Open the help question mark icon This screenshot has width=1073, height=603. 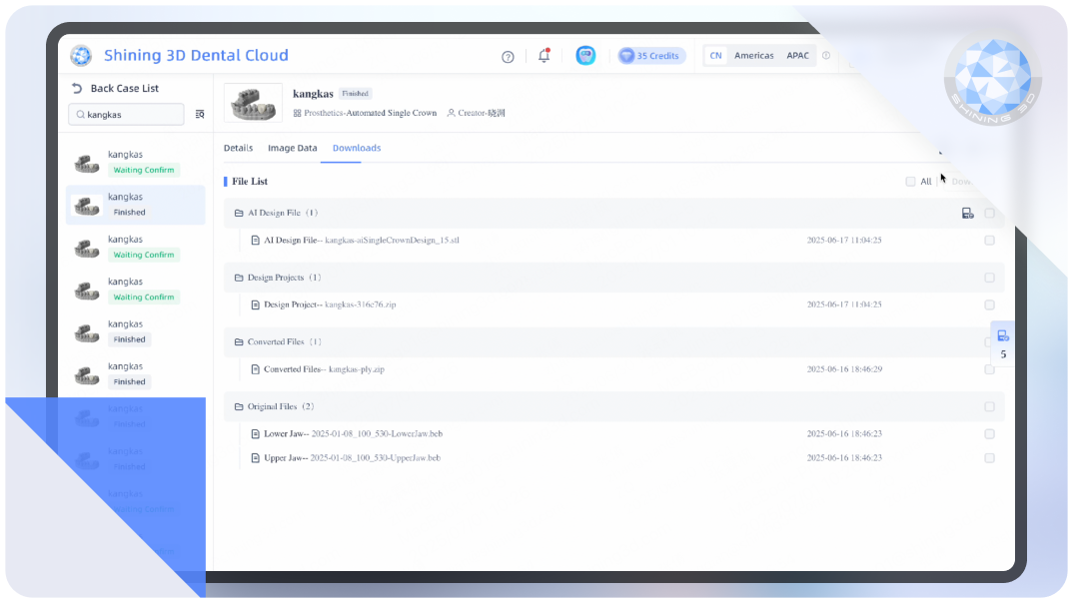508,57
